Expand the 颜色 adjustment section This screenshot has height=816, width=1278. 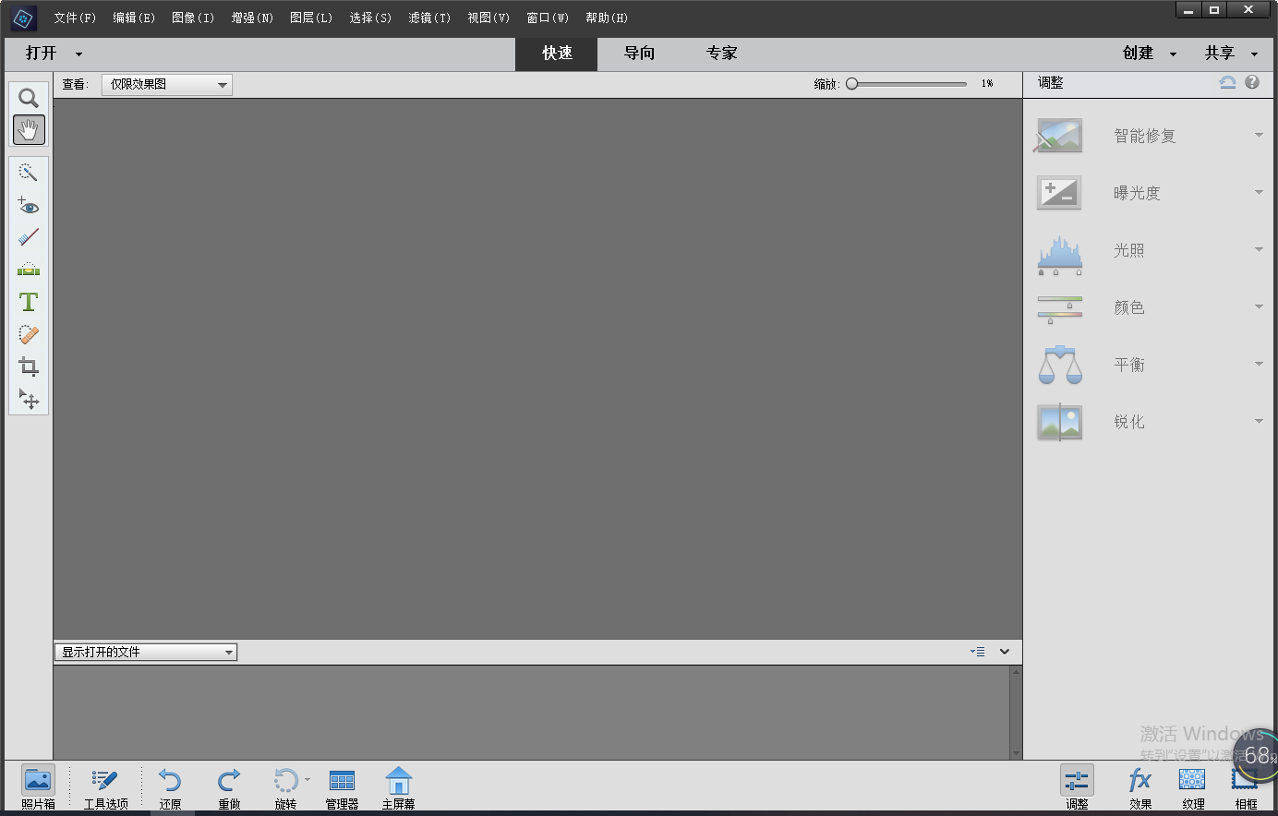point(1259,307)
